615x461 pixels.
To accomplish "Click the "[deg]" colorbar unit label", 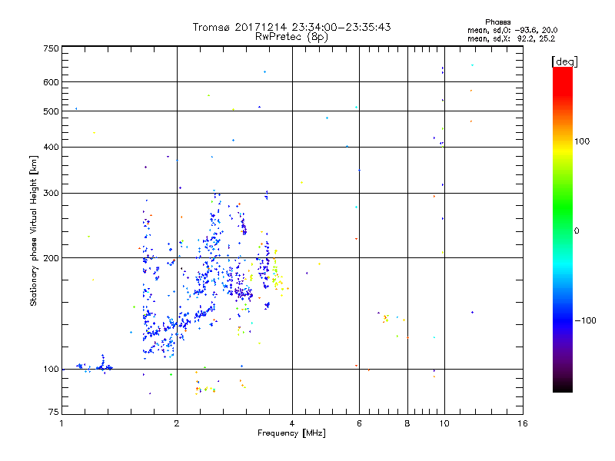I will click(564, 61).
